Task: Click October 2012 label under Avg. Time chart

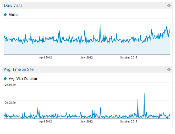Action: tap(128, 121)
